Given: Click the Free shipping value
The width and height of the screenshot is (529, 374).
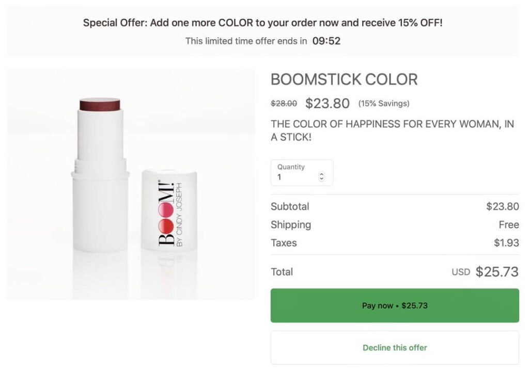Looking at the screenshot, I should tap(508, 224).
